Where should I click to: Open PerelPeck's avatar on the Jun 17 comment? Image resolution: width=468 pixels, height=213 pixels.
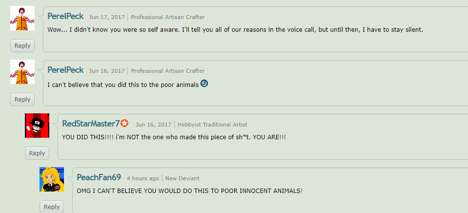click(22, 18)
